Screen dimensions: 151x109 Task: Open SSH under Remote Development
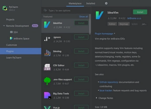[x=16, y=32]
